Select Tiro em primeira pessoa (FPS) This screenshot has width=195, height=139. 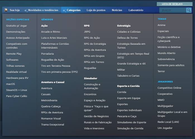59,72
